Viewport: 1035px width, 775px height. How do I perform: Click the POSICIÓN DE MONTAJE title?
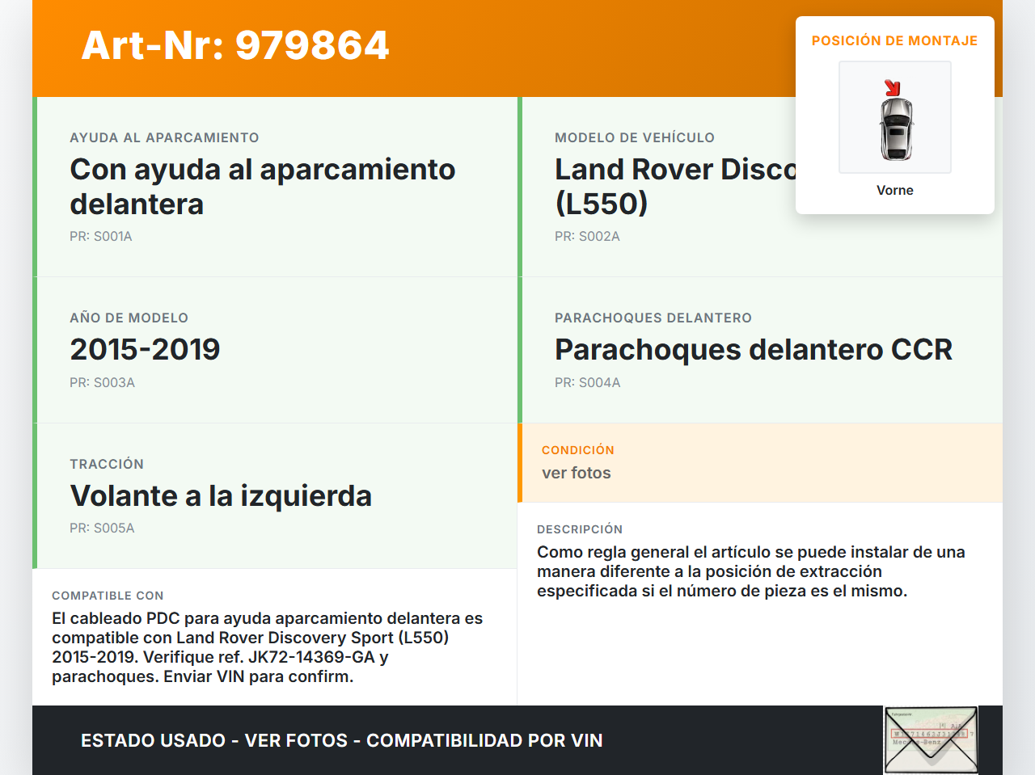(x=894, y=40)
